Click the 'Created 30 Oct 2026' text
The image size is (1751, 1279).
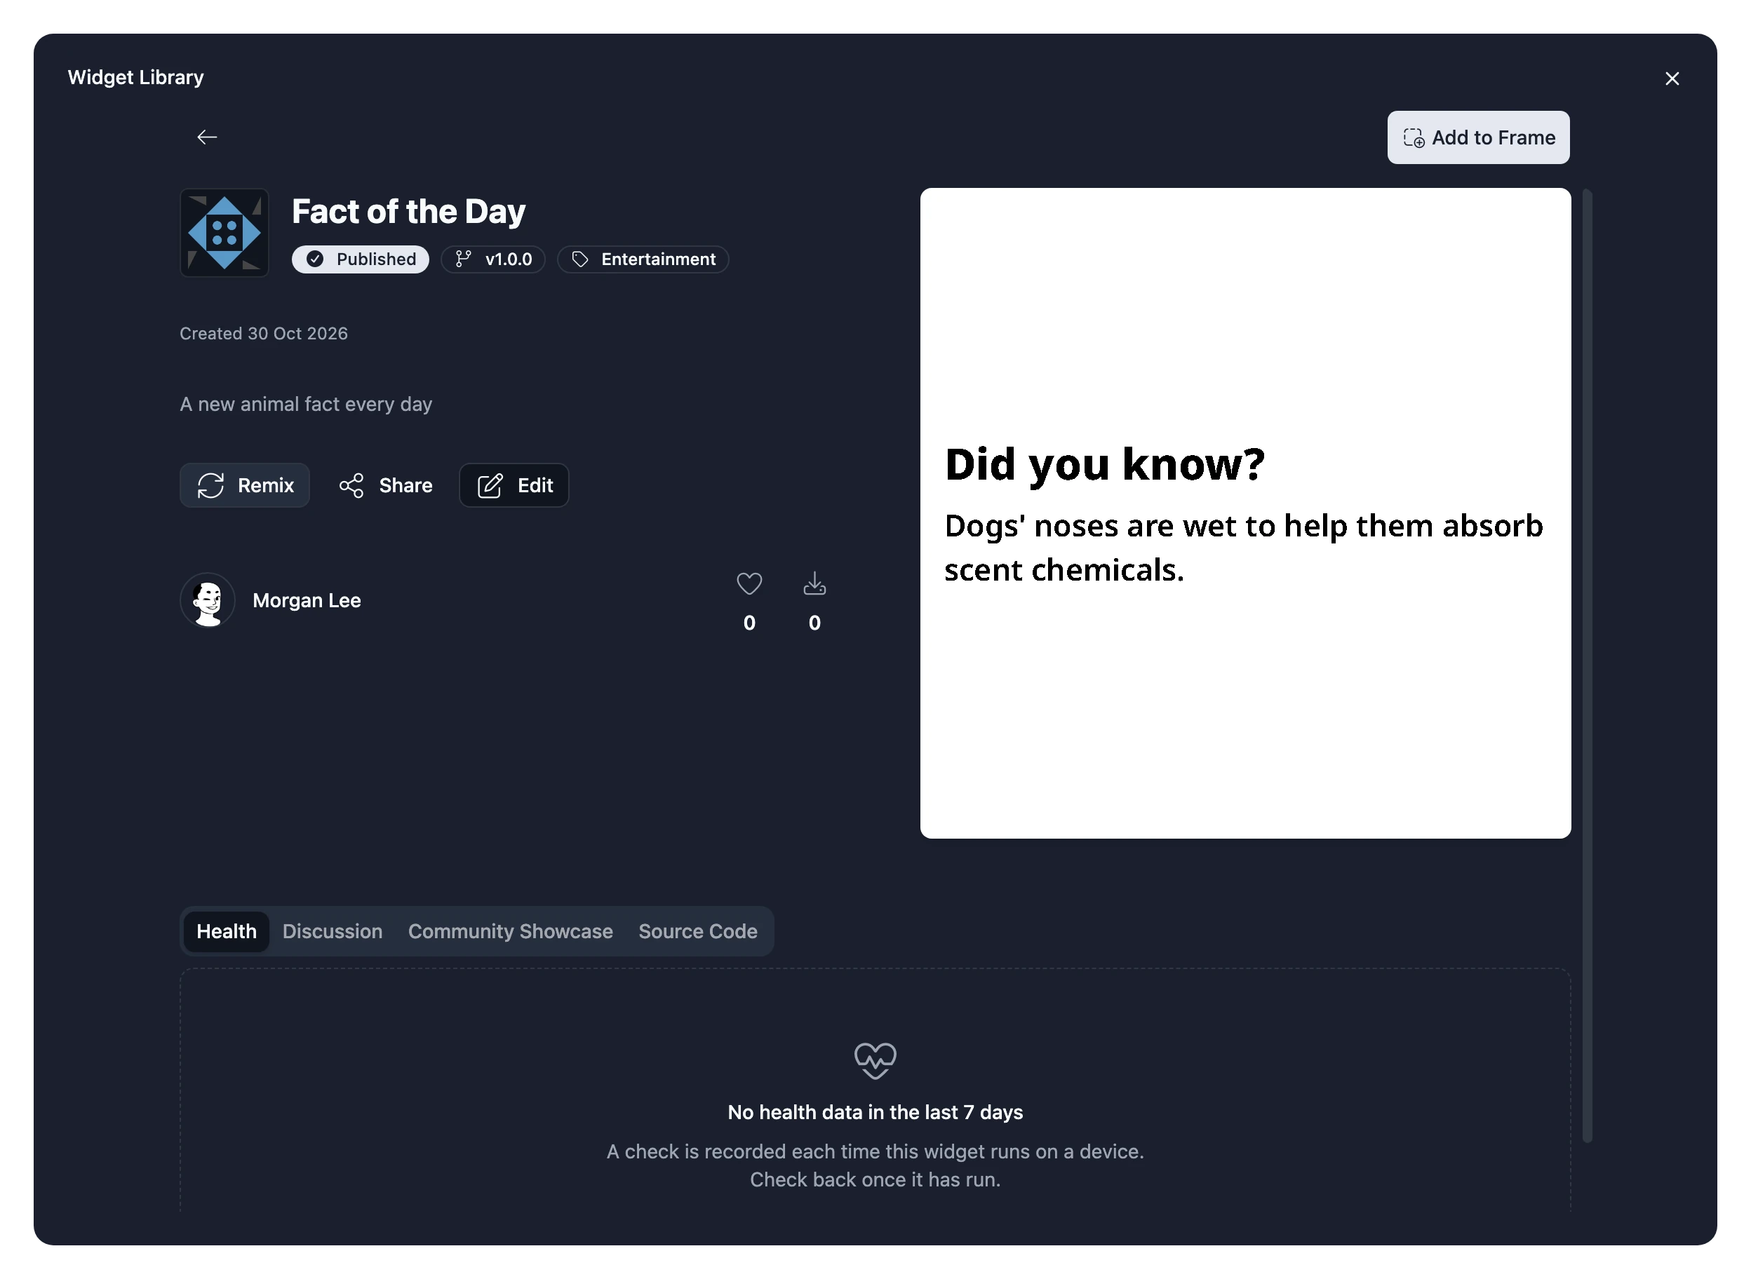pyautogui.click(x=264, y=334)
